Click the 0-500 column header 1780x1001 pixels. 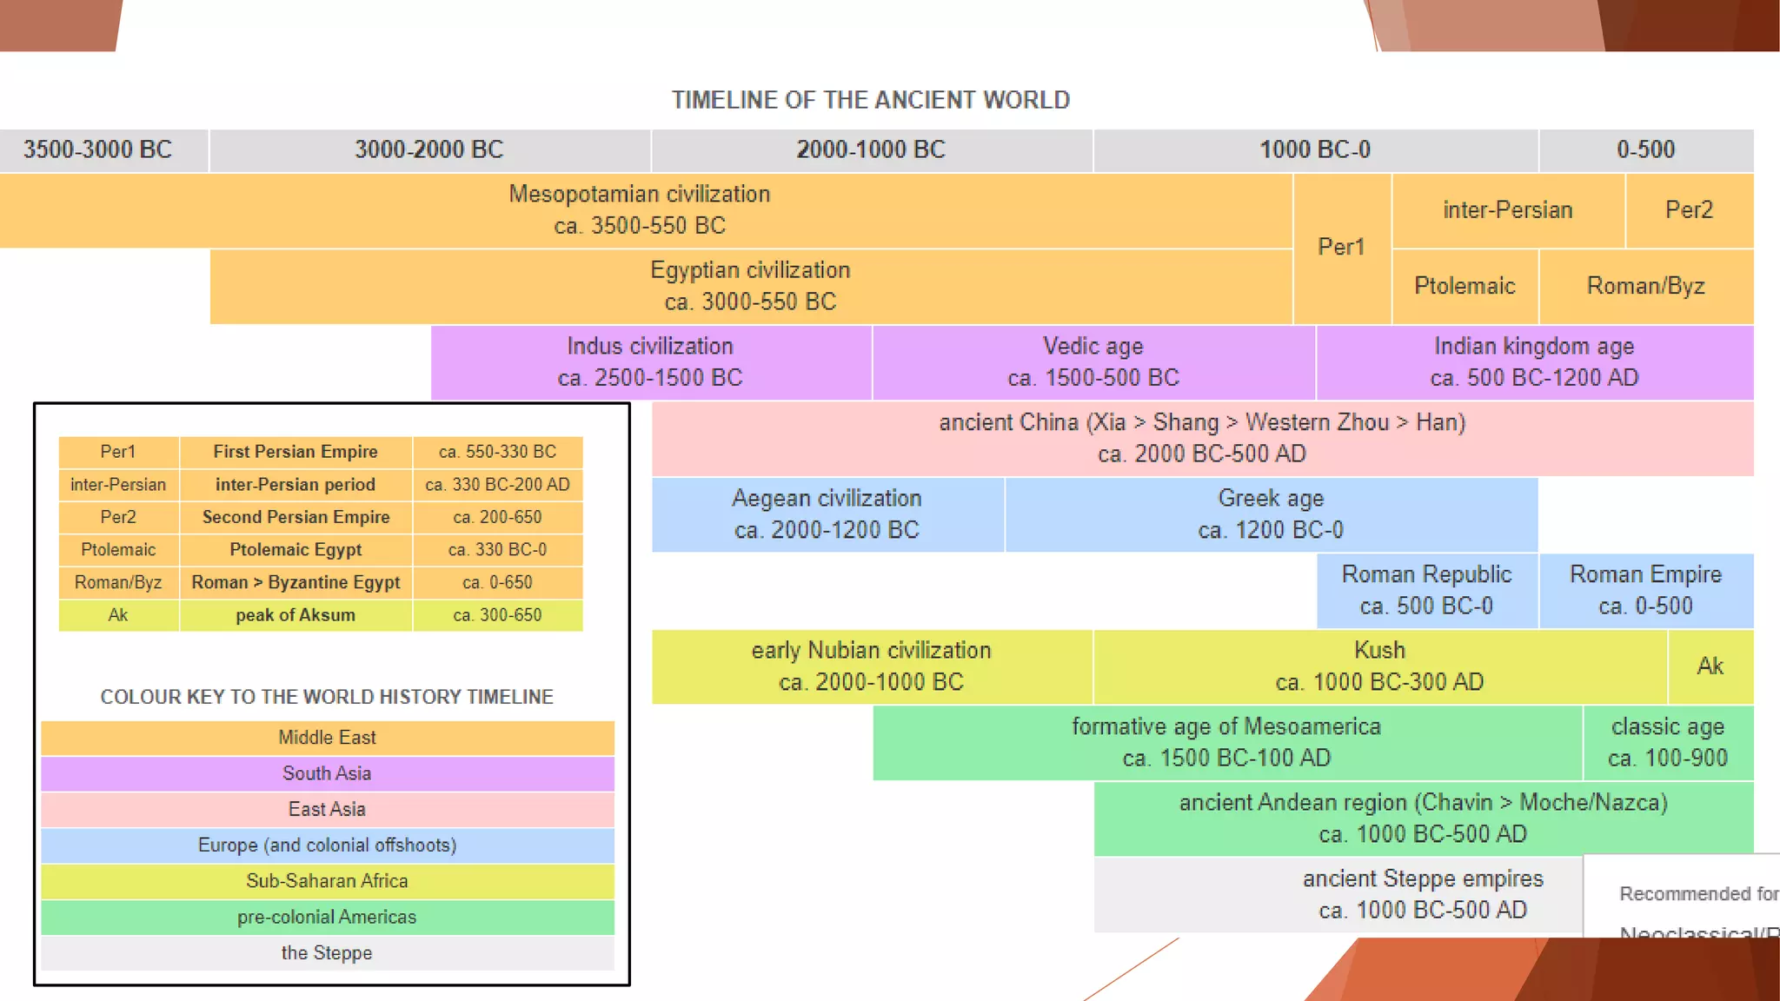[x=1645, y=149]
